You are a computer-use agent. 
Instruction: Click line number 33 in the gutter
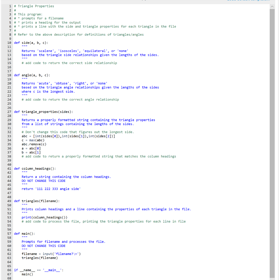9,136
